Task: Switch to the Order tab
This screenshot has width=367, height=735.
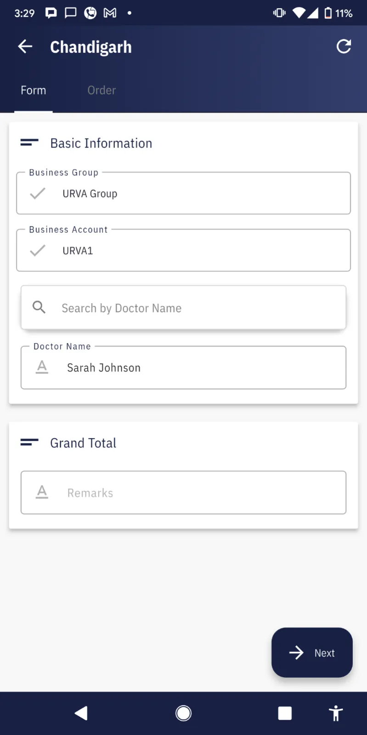Action: (102, 90)
